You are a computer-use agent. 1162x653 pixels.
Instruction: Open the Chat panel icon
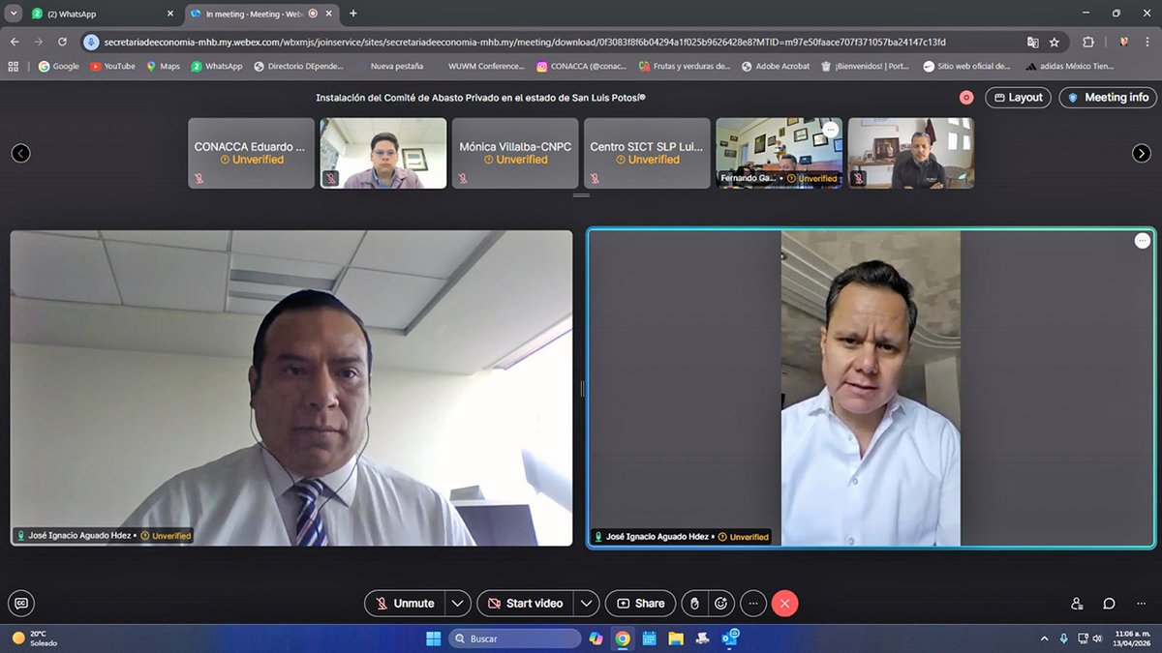(x=1109, y=603)
